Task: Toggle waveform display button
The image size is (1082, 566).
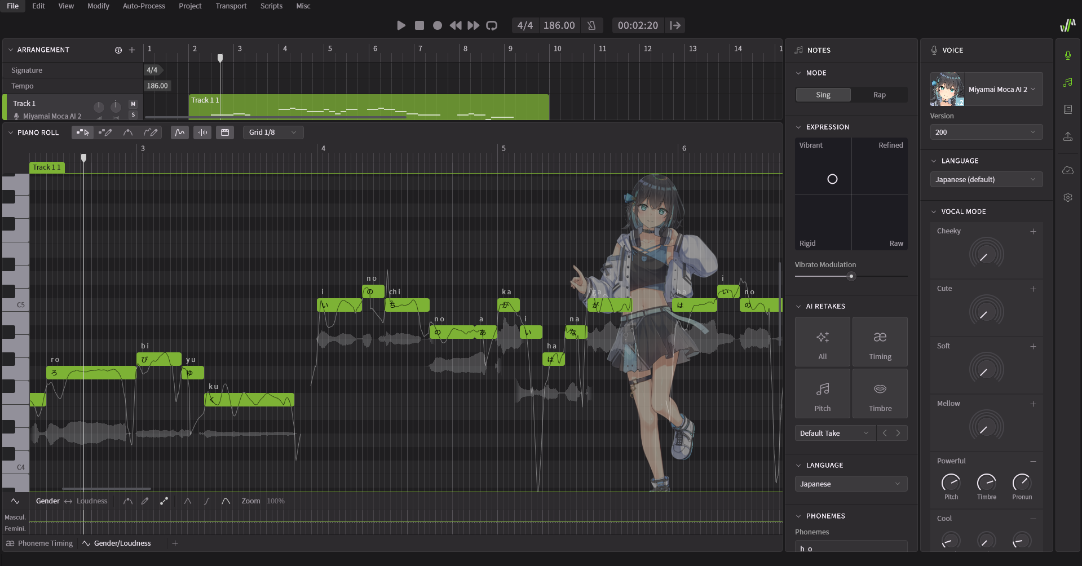Action: [202, 132]
